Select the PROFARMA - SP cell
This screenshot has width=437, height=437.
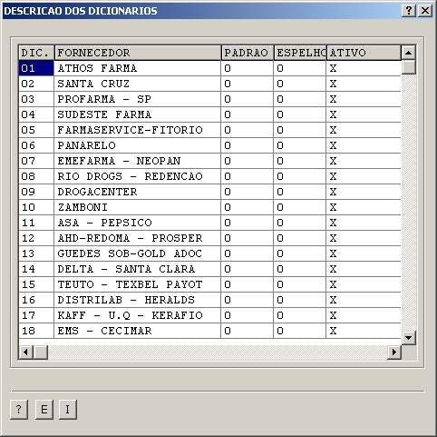(138, 99)
